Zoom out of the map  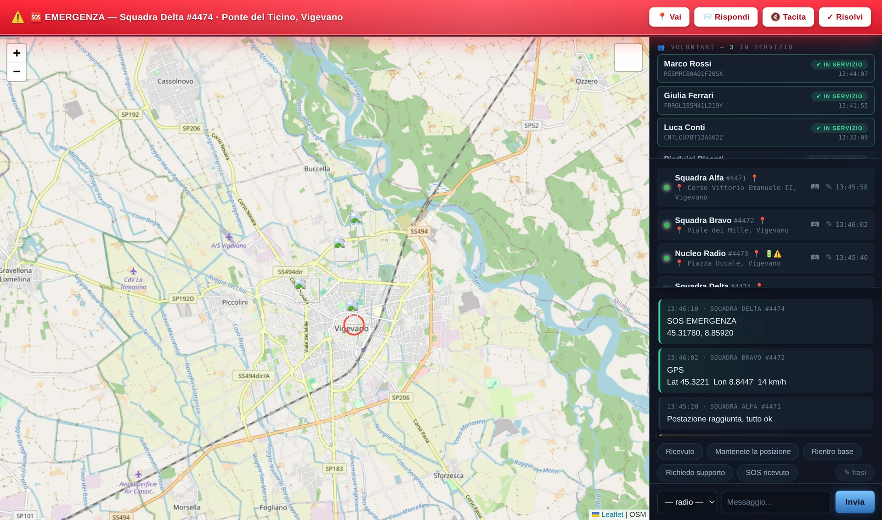point(17,72)
